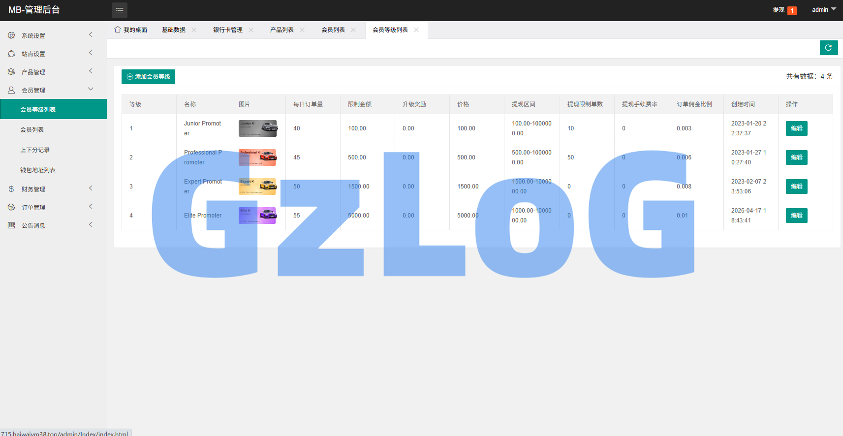Open the Elite Promoter card thumbnail
Viewport: 843px width, 436px height.
[257, 216]
